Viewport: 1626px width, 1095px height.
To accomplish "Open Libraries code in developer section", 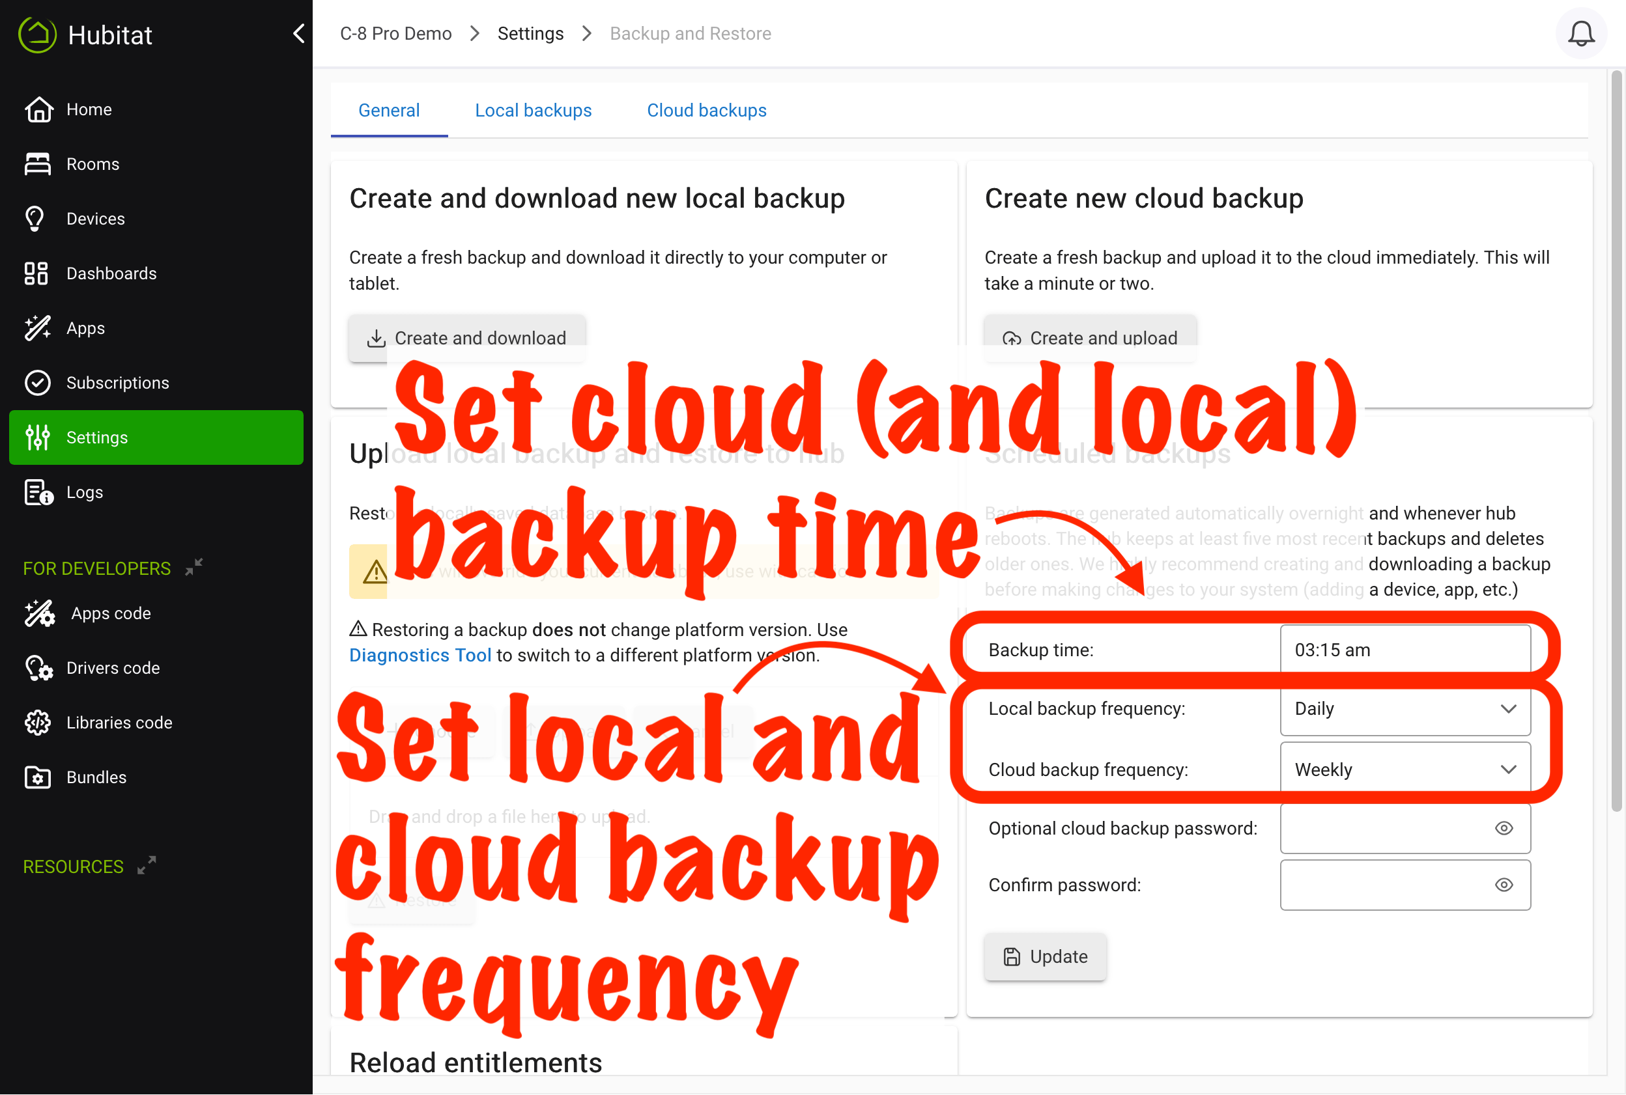I will tap(156, 723).
